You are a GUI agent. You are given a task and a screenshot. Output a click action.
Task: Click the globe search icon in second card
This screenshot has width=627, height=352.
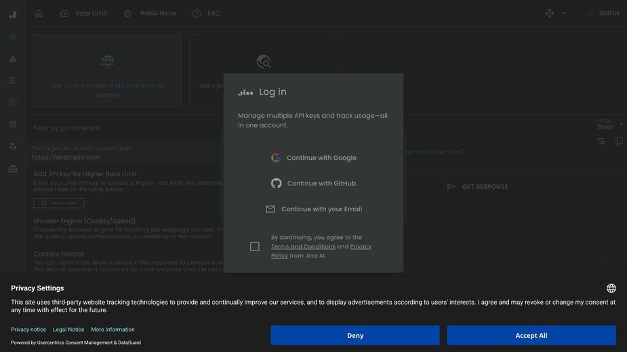(x=263, y=62)
